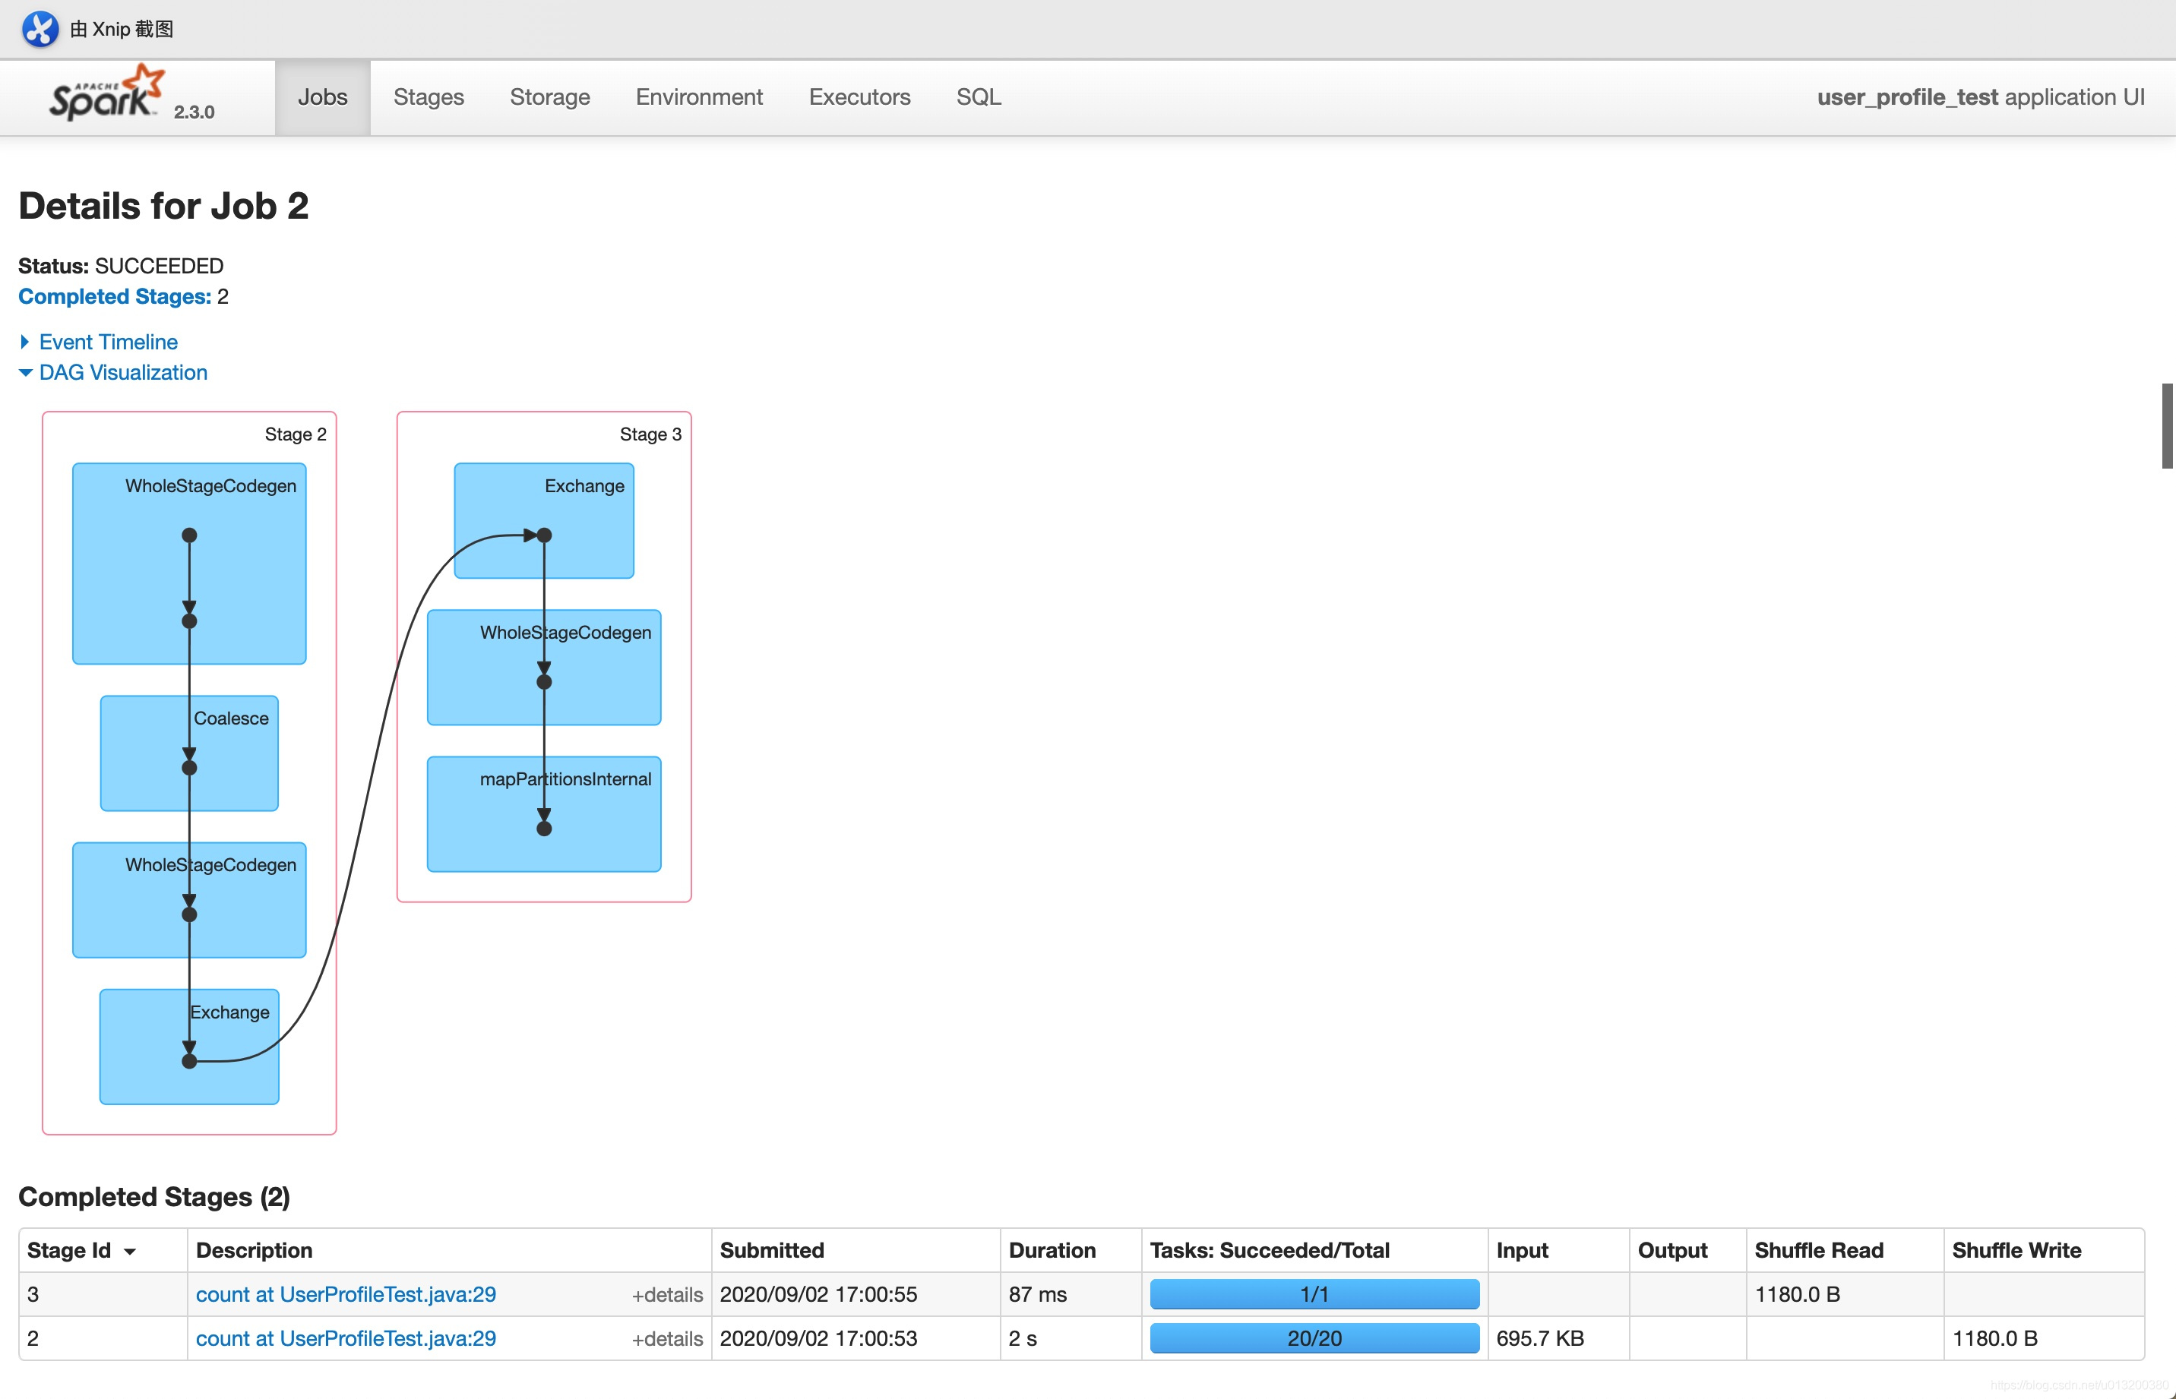This screenshot has width=2176, height=1399.
Task: Show +details for stage 2 row
Action: tap(667, 1339)
